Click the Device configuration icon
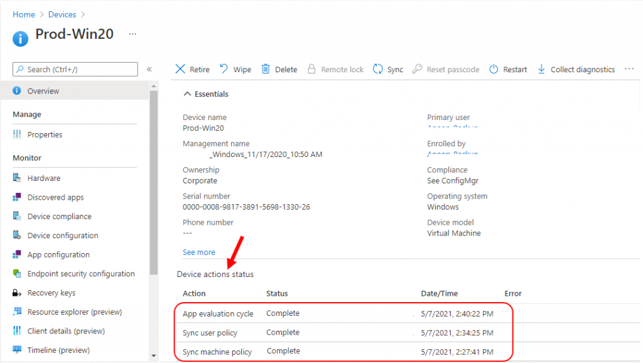Viewport: 643px width, 363px height. (17, 235)
